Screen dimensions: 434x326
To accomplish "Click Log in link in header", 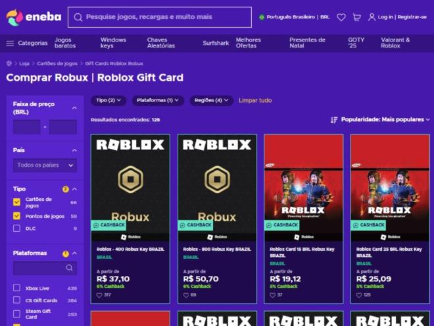I will [385, 17].
